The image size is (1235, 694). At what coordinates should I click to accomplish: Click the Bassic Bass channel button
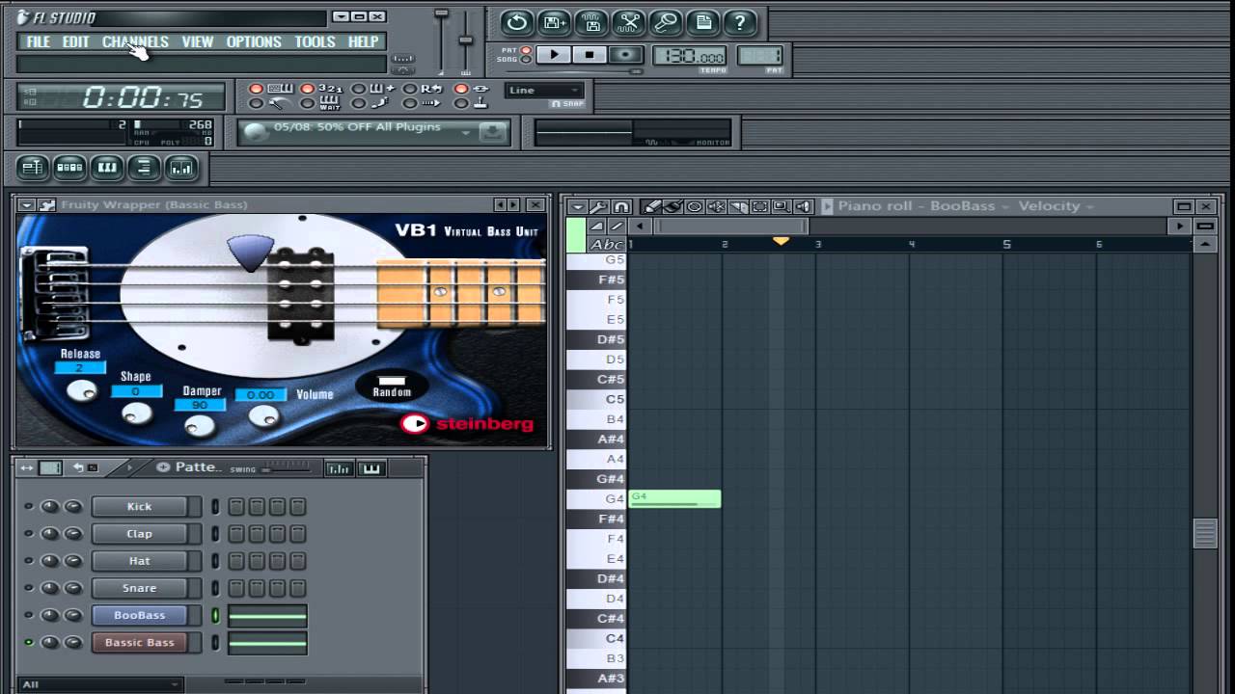coord(139,642)
